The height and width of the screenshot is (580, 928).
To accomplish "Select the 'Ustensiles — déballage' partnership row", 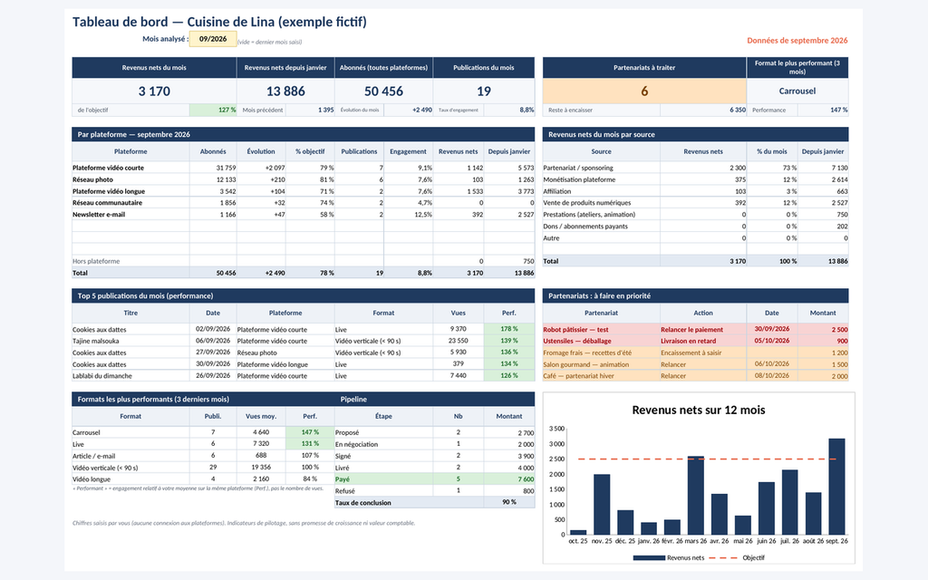I will (x=695, y=341).
